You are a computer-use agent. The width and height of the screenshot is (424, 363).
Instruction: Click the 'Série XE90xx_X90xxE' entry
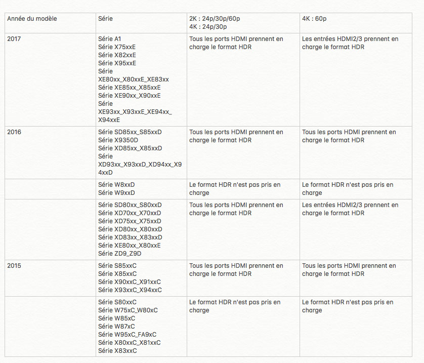point(129,96)
